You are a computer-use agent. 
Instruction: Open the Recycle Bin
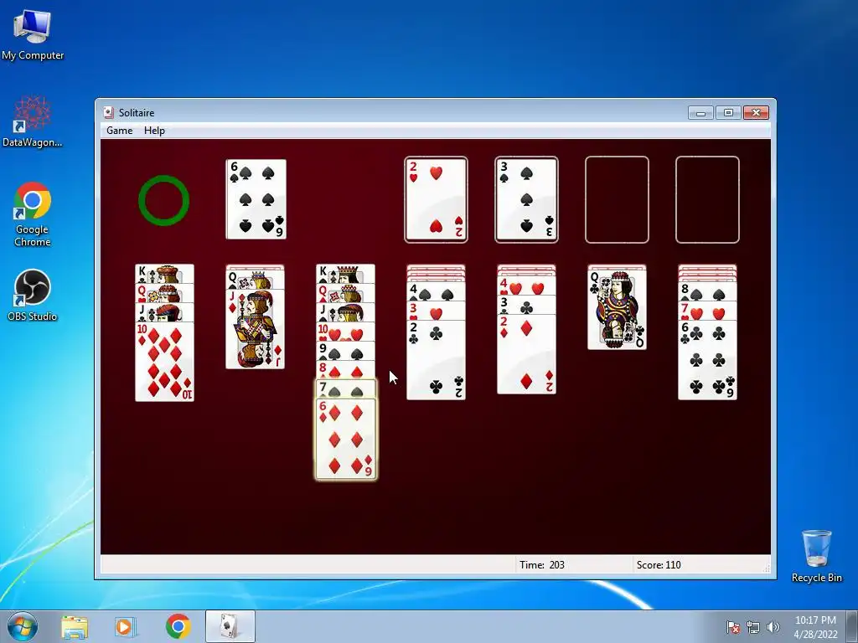(x=816, y=556)
